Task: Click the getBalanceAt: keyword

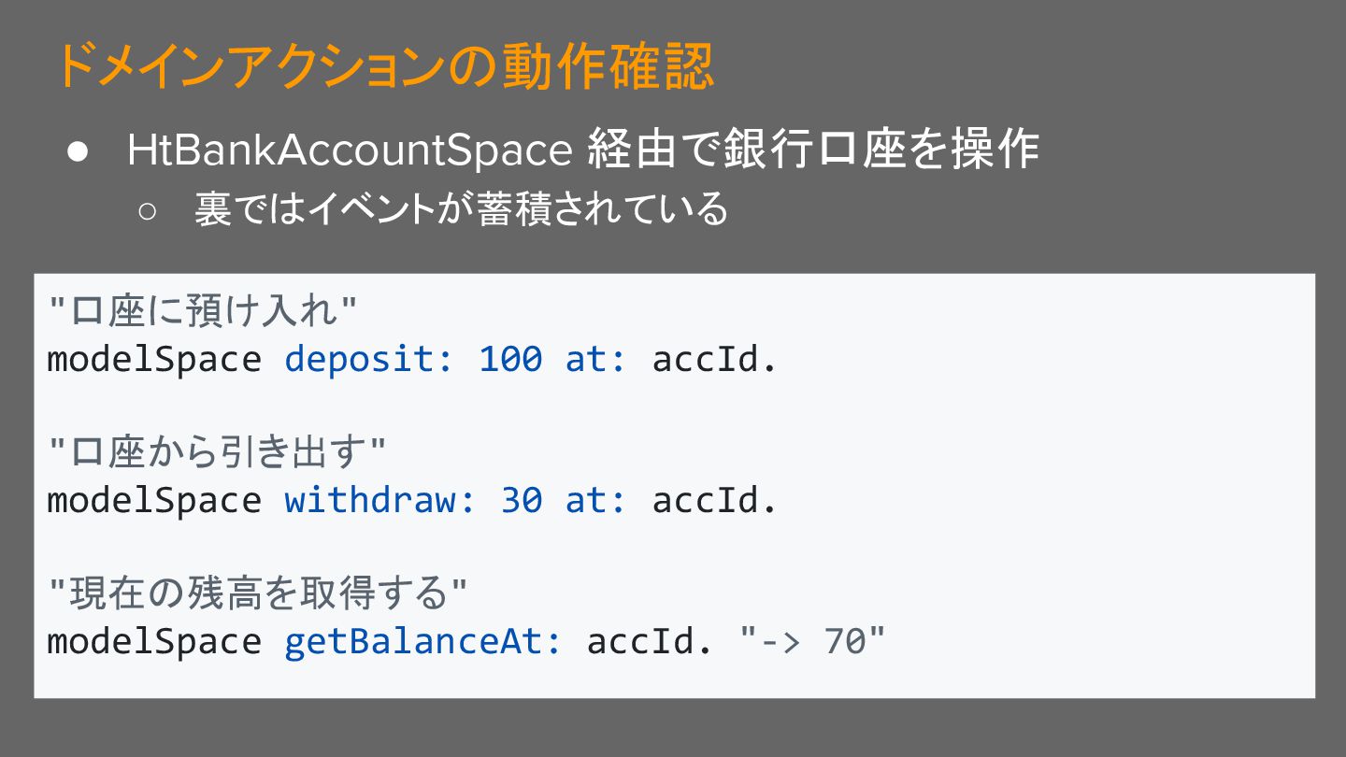Action: click(x=423, y=641)
